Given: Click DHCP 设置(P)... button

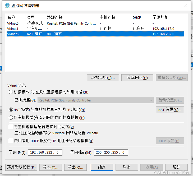Looking at the screenshot, I should [x=170, y=141].
